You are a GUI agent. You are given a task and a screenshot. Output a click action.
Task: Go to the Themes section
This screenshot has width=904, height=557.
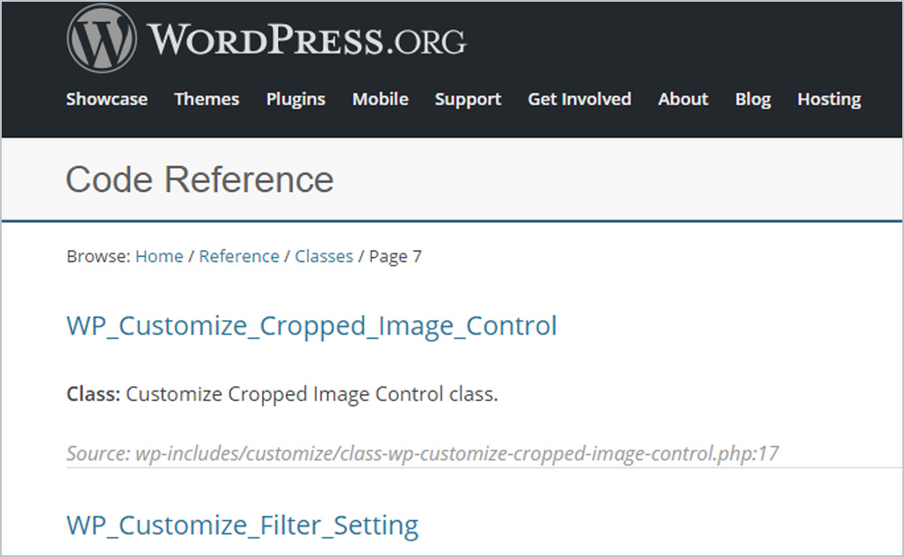(x=207, y=99)
